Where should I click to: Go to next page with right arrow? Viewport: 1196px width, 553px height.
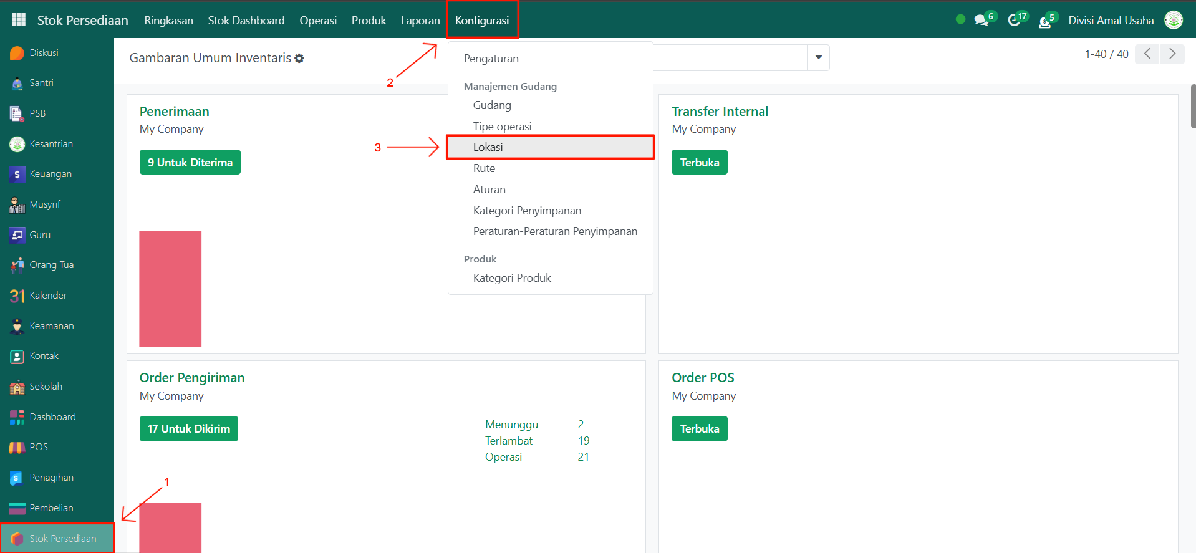click(1172, 54)
